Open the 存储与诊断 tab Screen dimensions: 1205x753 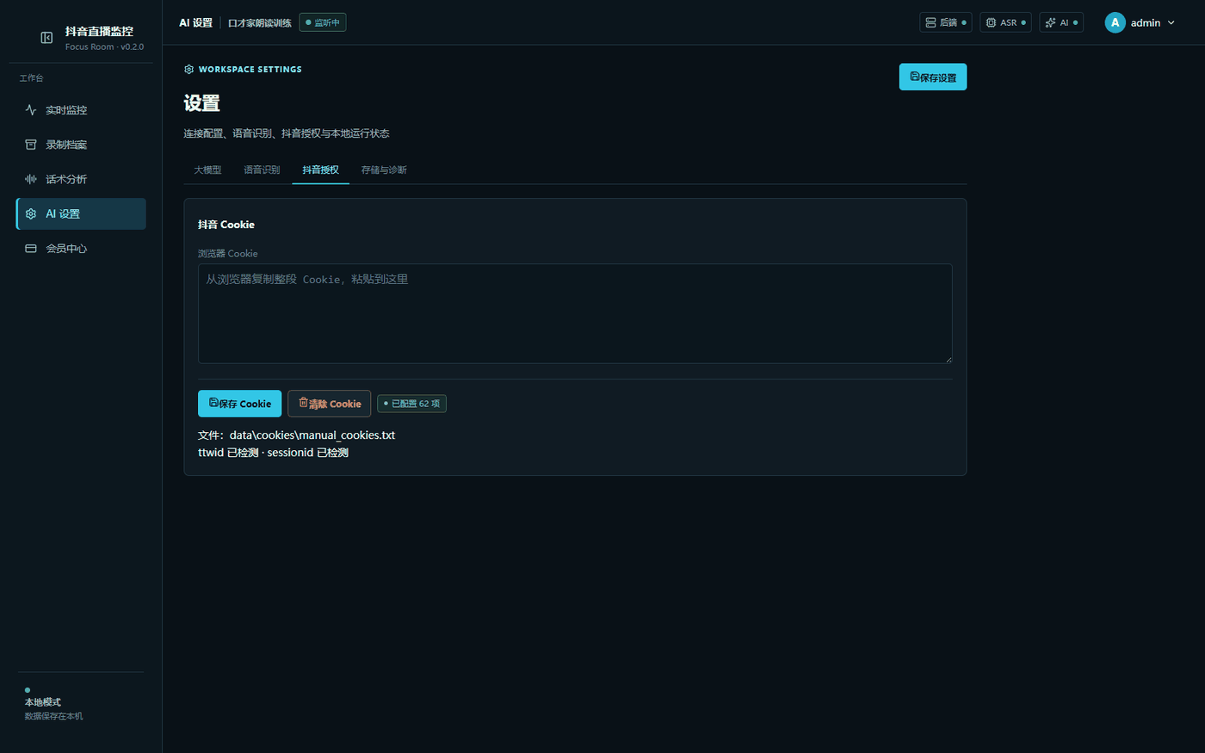[x=384, y=170]
